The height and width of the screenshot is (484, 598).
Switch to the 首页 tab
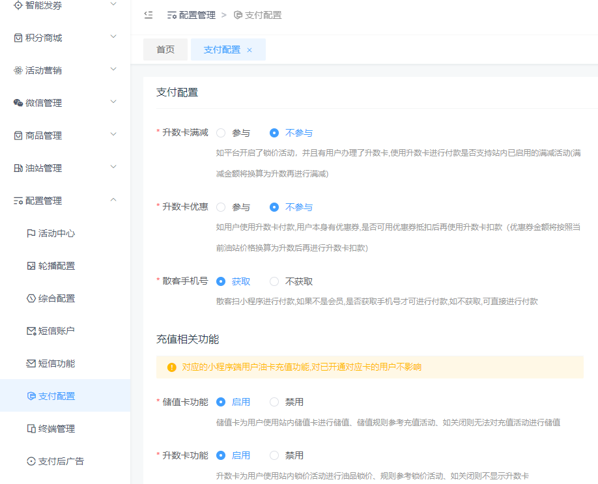pos(165,50)
